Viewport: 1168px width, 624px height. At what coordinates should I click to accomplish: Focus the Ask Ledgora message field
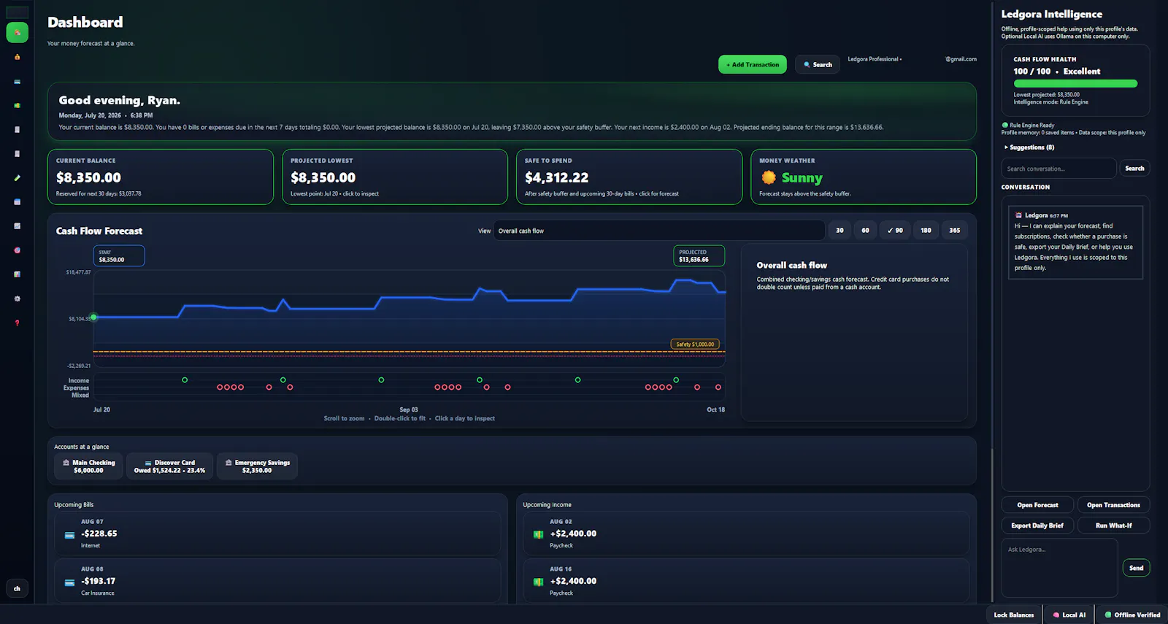1059,568
